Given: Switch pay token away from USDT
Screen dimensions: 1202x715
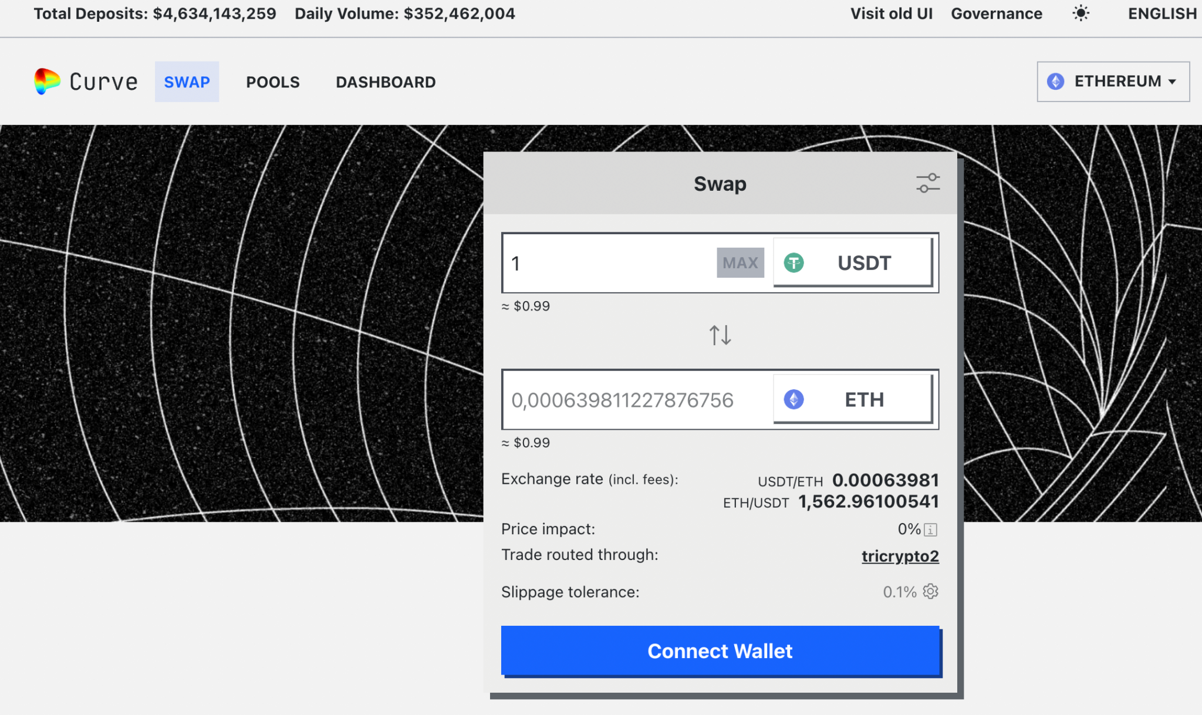Looking at the screenshot, I should point(852,262).
